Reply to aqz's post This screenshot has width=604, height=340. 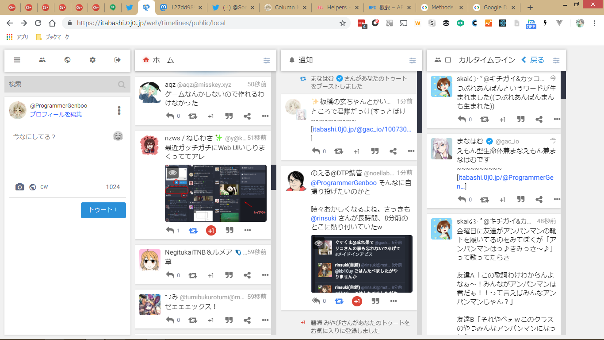point(170,116)
